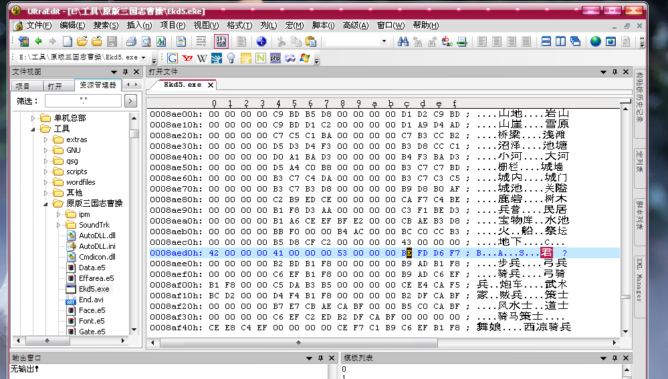Click the file tree vertical scrollbar thumb
Viewport: 668px width, 379px height.
(134, 133)
